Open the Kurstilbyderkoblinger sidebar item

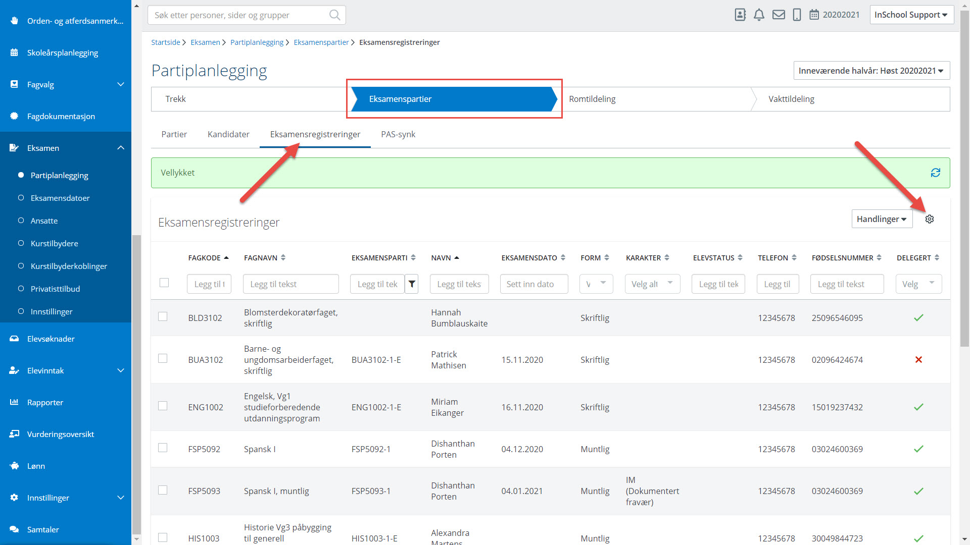click(69, 266)
